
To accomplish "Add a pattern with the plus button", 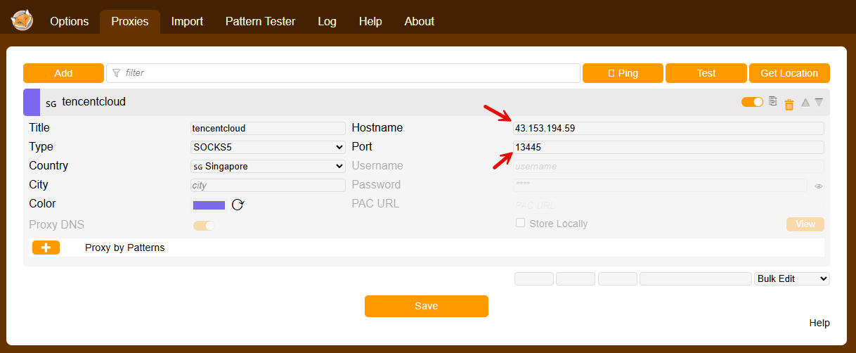I will pyautogui.click(x=46, y=248).
